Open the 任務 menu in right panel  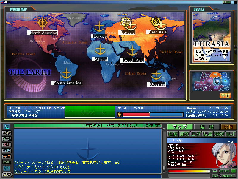[173, 134]
